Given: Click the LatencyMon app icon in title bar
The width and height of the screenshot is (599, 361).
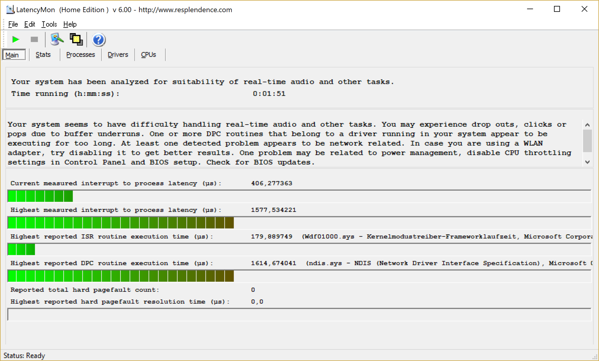Looking at the screenshot, I should pyautogui.click(x=10, y=10).
